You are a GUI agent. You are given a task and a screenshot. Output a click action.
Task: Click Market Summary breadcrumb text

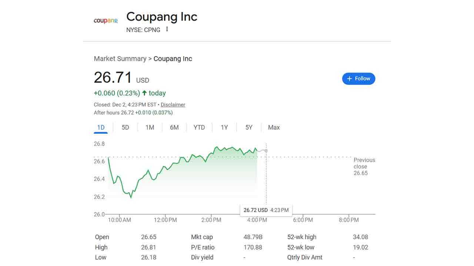tap(120, 59)
